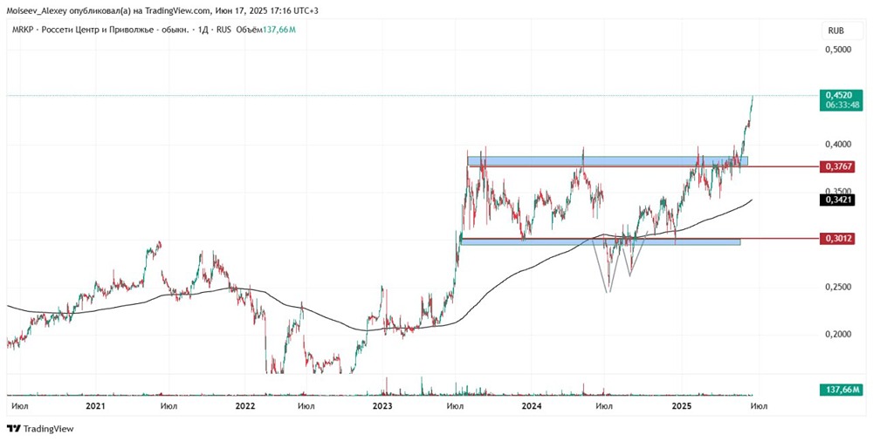Click the 2022 label on time axis
The height and width of the screenshot is (441, 873).
(x=245, y=406)
